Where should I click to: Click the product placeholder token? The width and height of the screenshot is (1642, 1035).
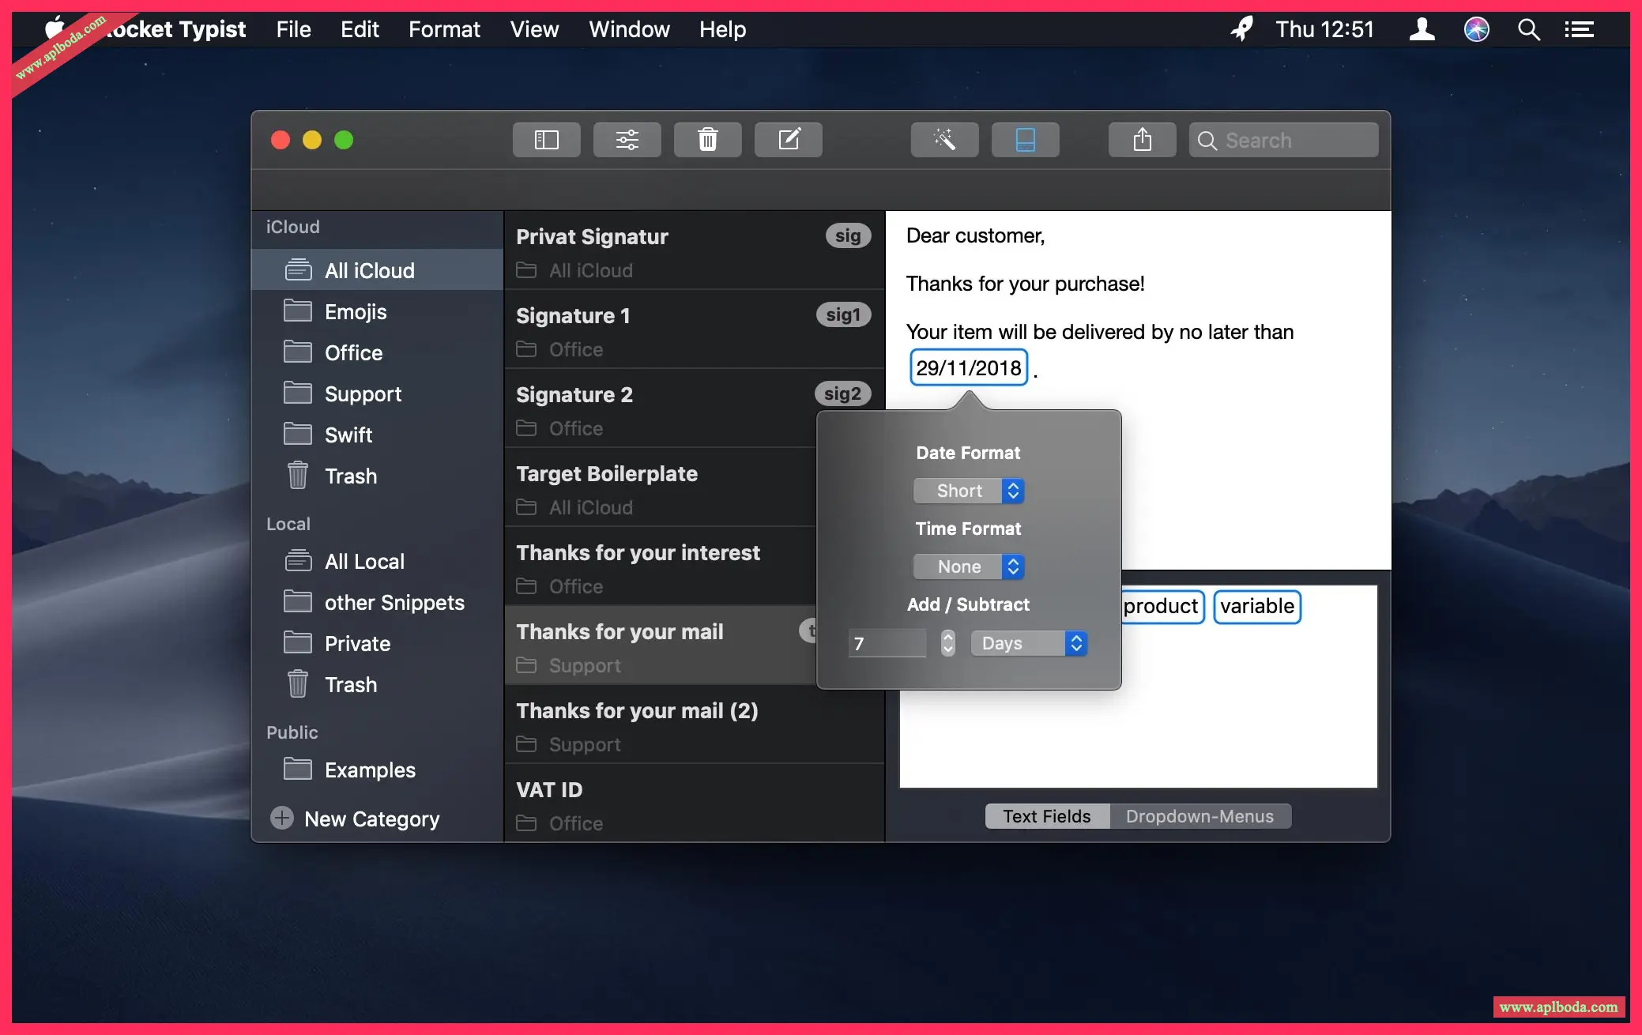(x=1161, y=607)
